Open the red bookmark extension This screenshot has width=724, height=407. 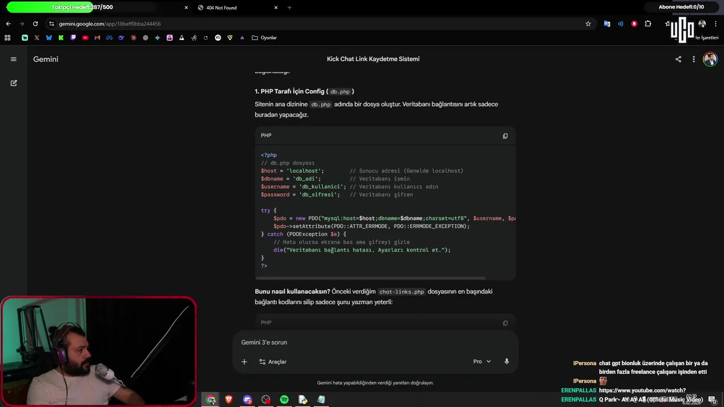(x=634, y=24)
